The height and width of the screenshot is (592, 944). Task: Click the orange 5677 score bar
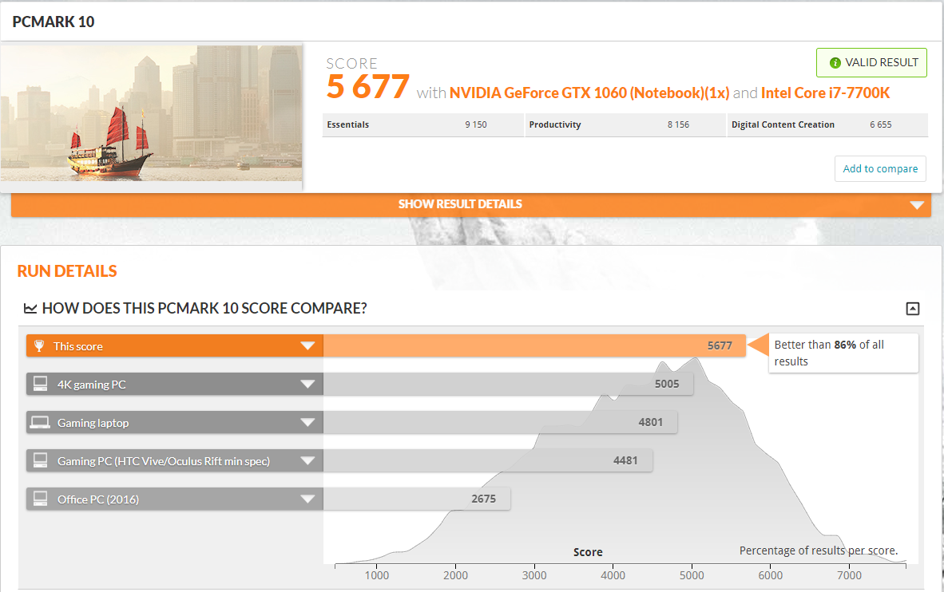click(x=534, y=346)
